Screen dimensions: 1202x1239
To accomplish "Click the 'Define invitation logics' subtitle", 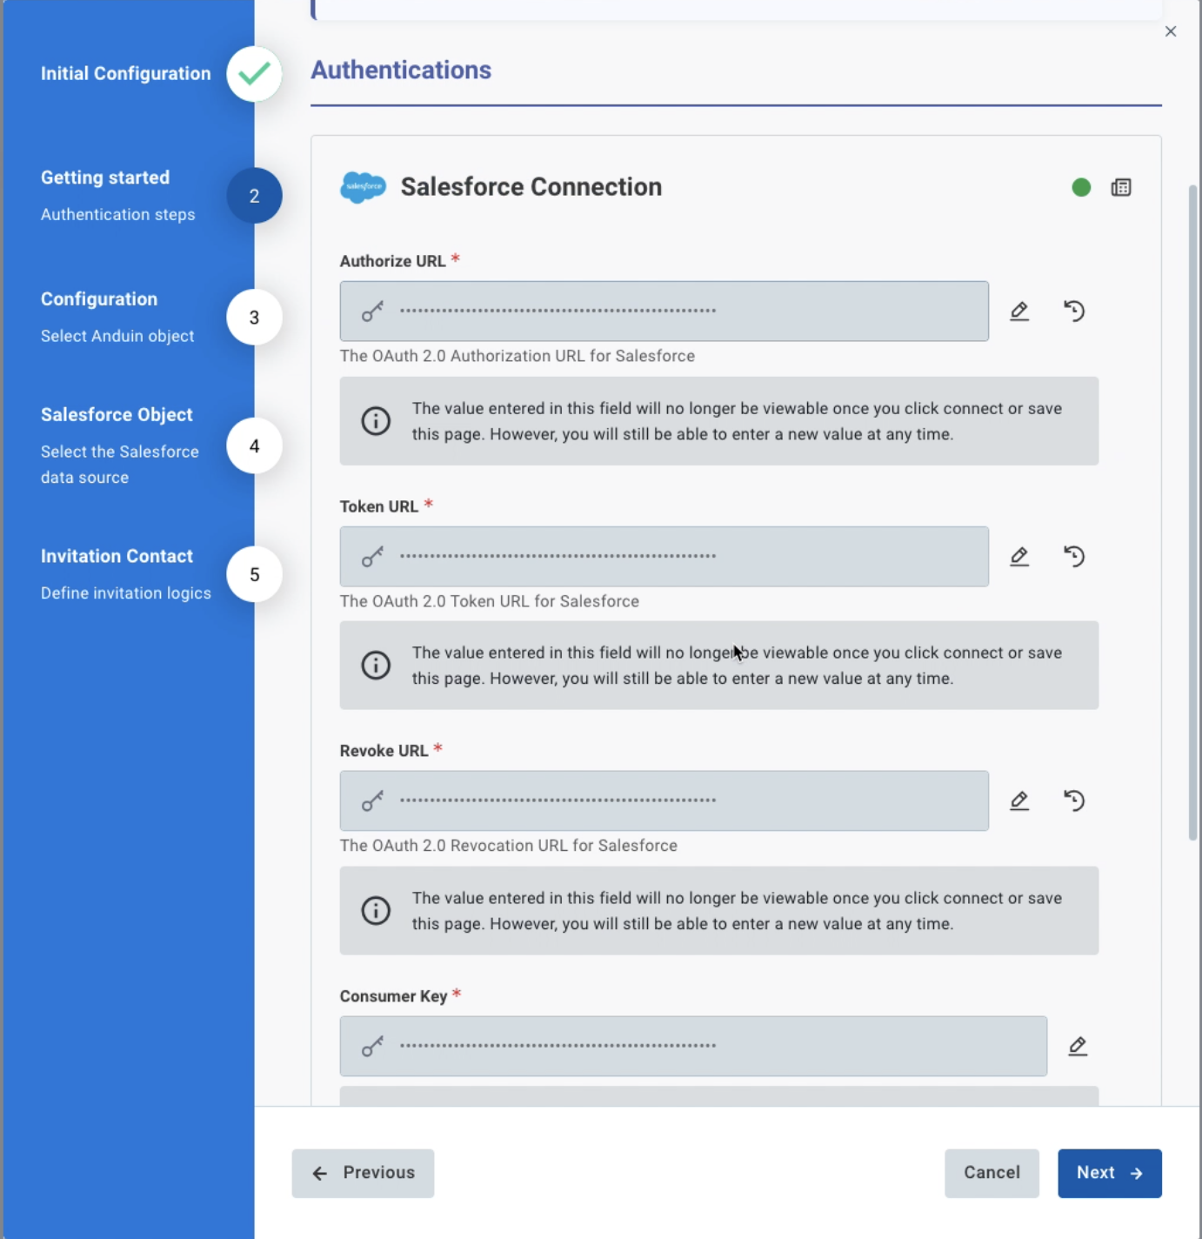I will tap(125, 593).
